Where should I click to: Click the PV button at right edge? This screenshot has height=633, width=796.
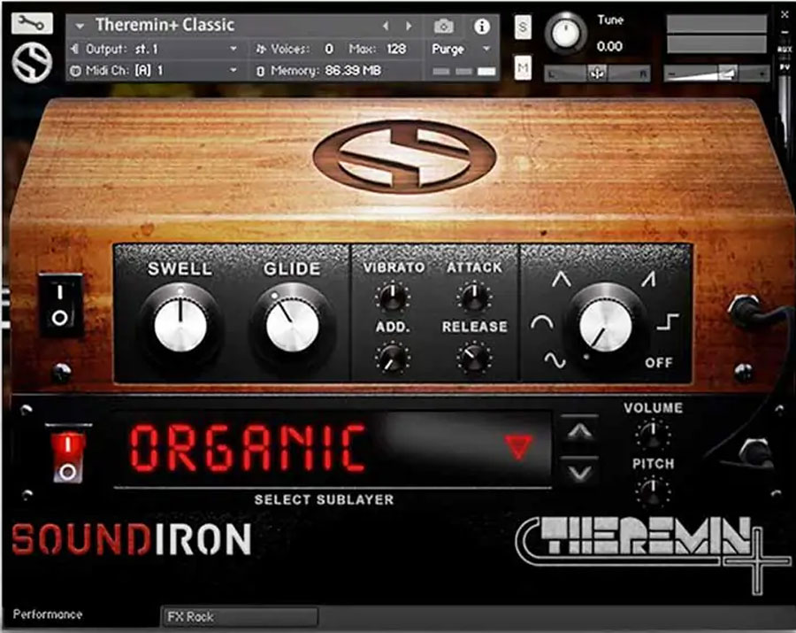[x=785, y=66]
